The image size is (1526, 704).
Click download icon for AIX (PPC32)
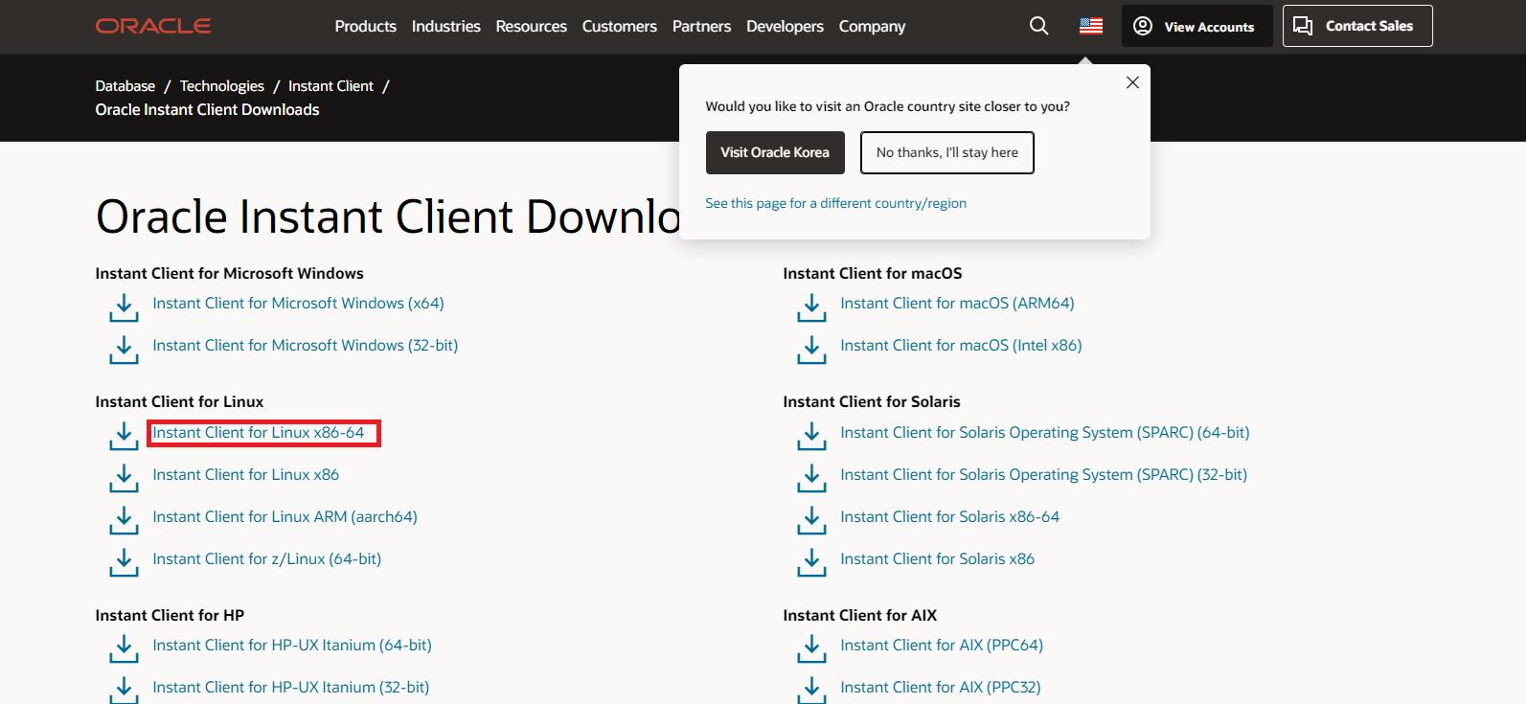point(811,691)
